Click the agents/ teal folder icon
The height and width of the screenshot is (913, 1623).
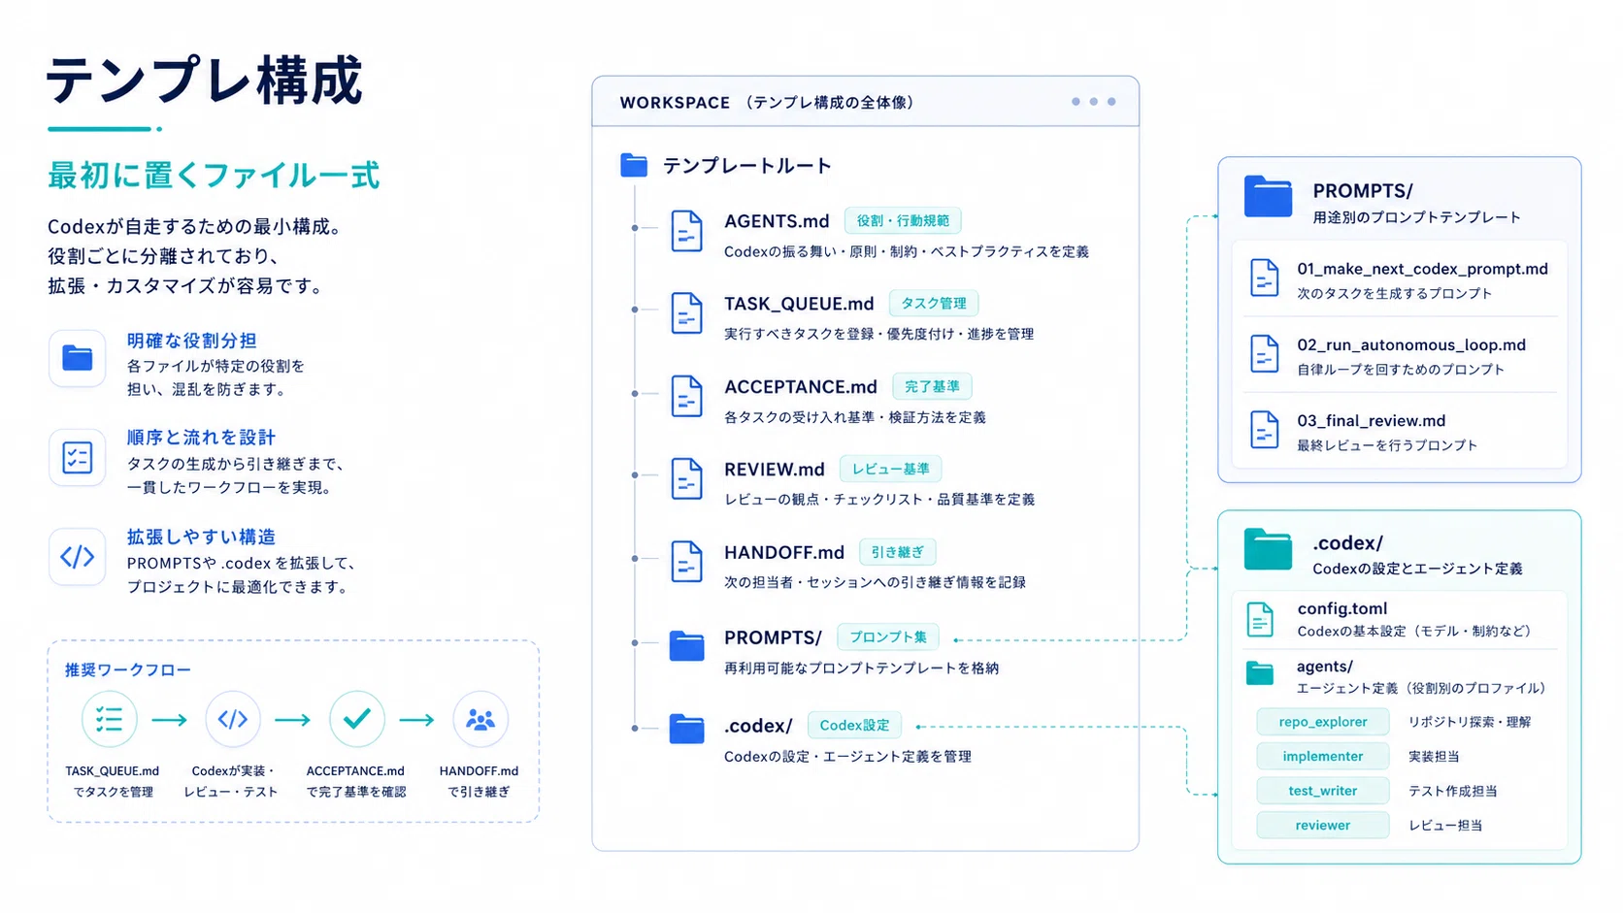coord(1260,672)
